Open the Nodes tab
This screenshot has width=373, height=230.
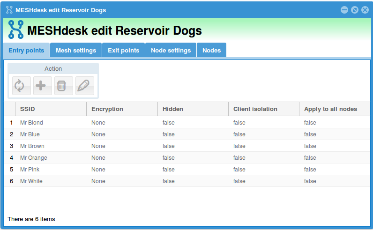point(211,50)
